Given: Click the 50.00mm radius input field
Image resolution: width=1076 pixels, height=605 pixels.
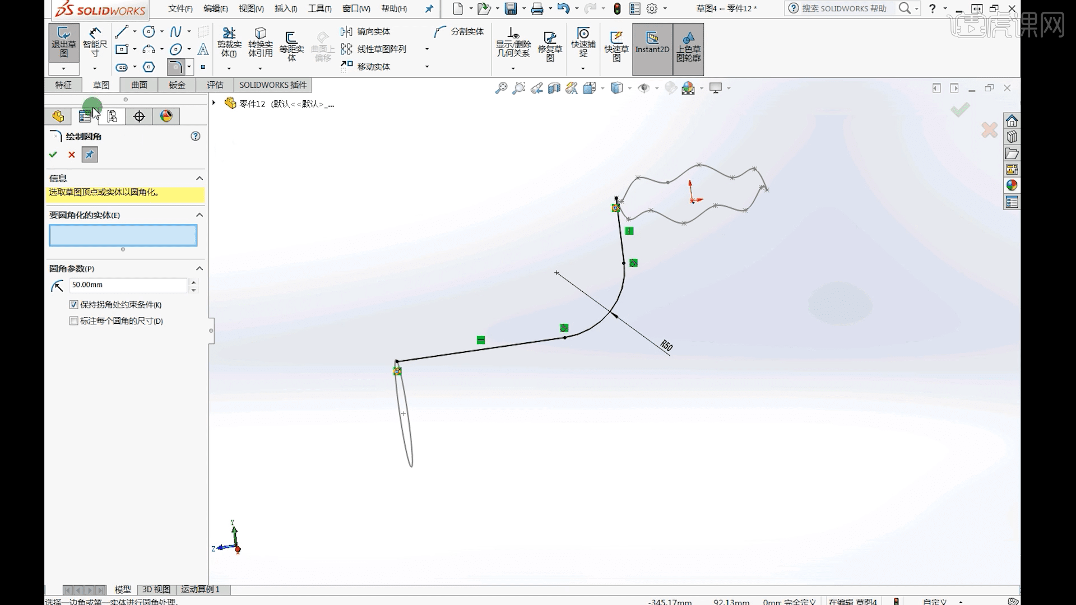Looking at the screenshot, I should coord(128,285).
